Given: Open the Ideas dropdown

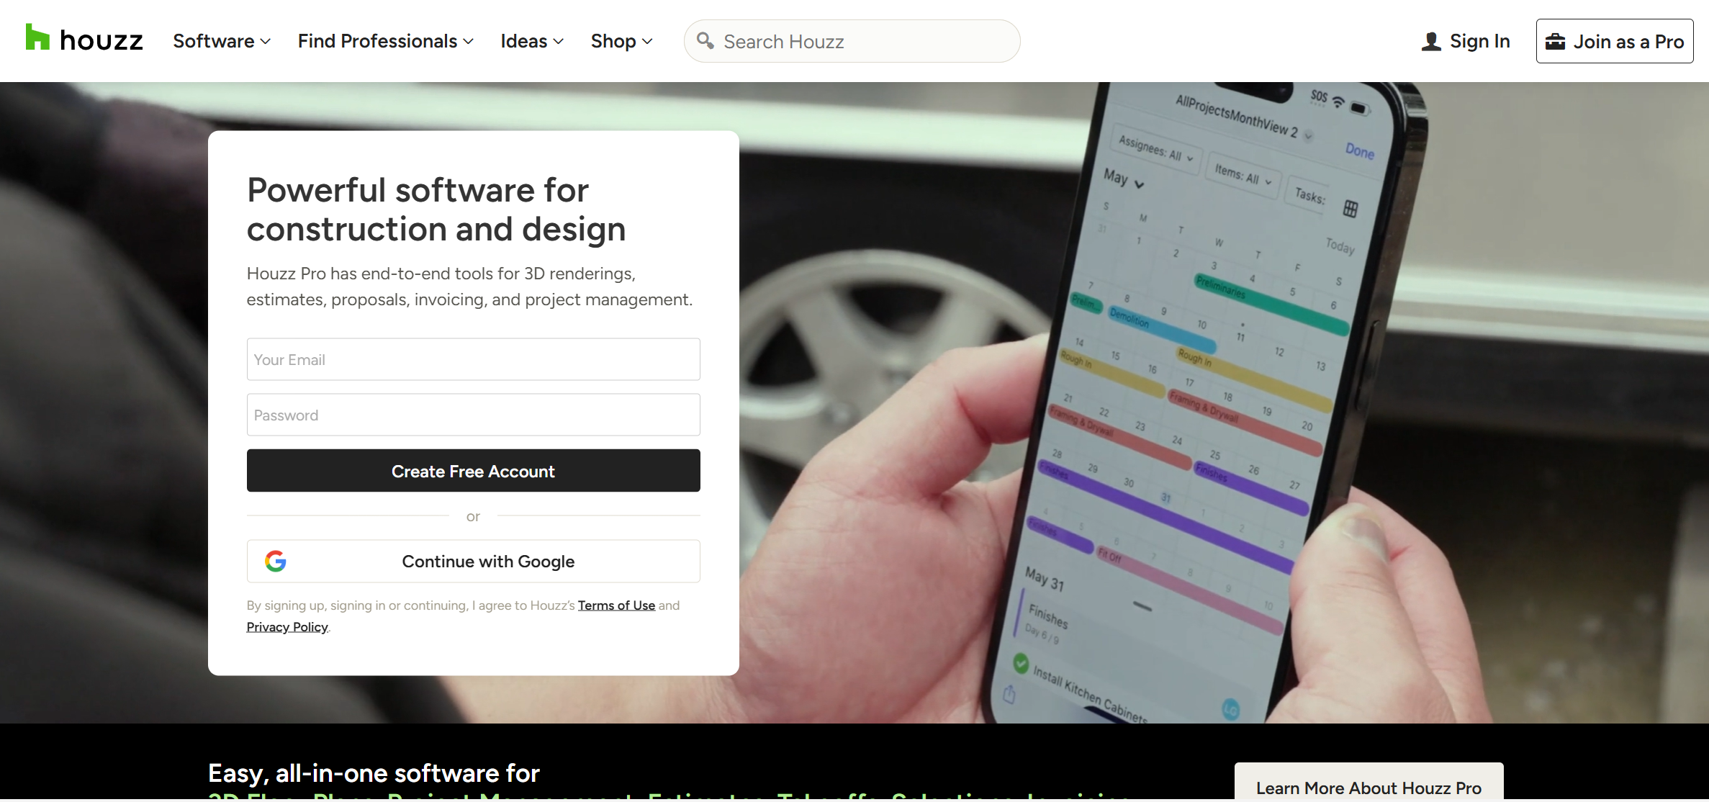Looking at the screenshot, I should [532, 41].
